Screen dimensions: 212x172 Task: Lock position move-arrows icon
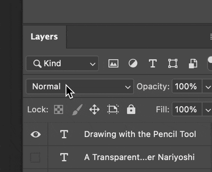(94, 109)
